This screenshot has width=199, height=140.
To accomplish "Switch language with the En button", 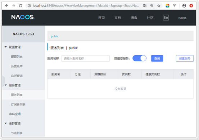I will (166, 18).
